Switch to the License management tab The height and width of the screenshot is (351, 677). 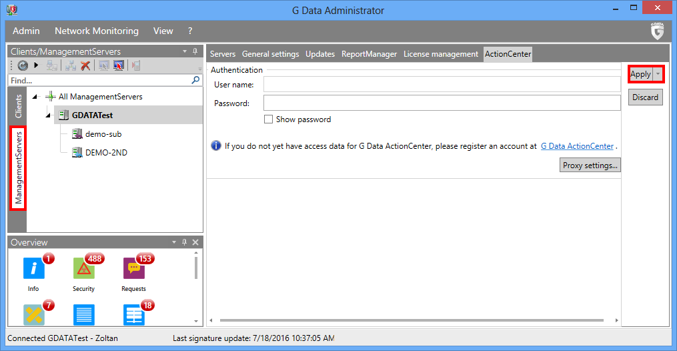441,54
